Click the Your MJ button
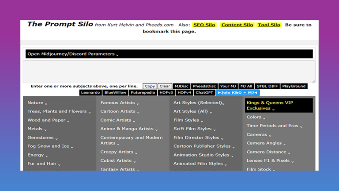 [228, 86]
